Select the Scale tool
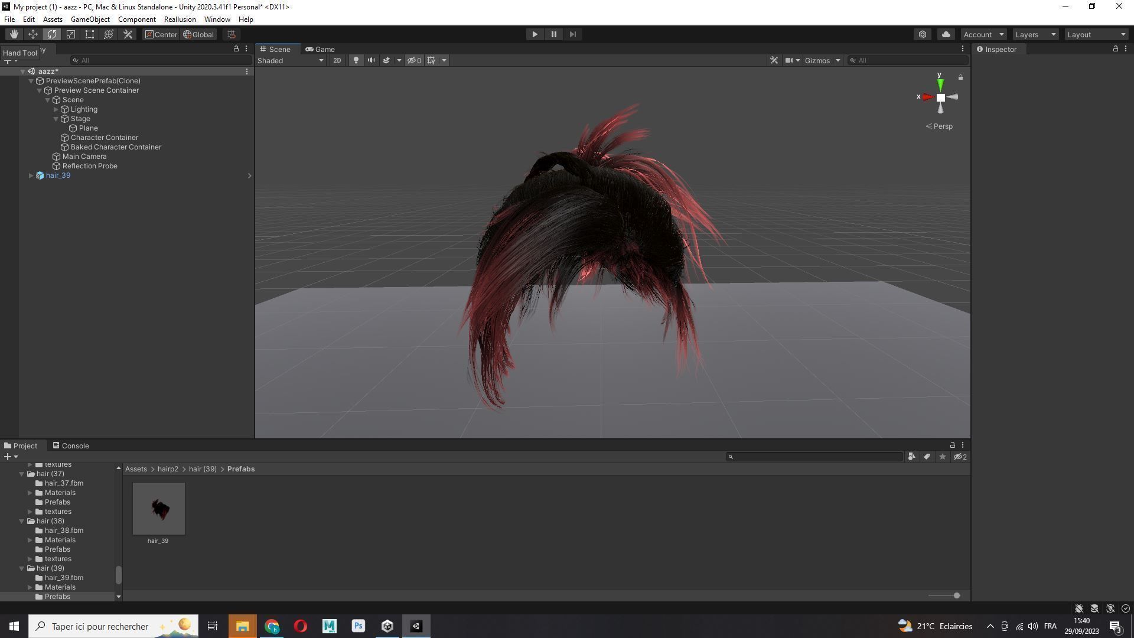Screen dimensions: 1134x638 click(71, 34)
